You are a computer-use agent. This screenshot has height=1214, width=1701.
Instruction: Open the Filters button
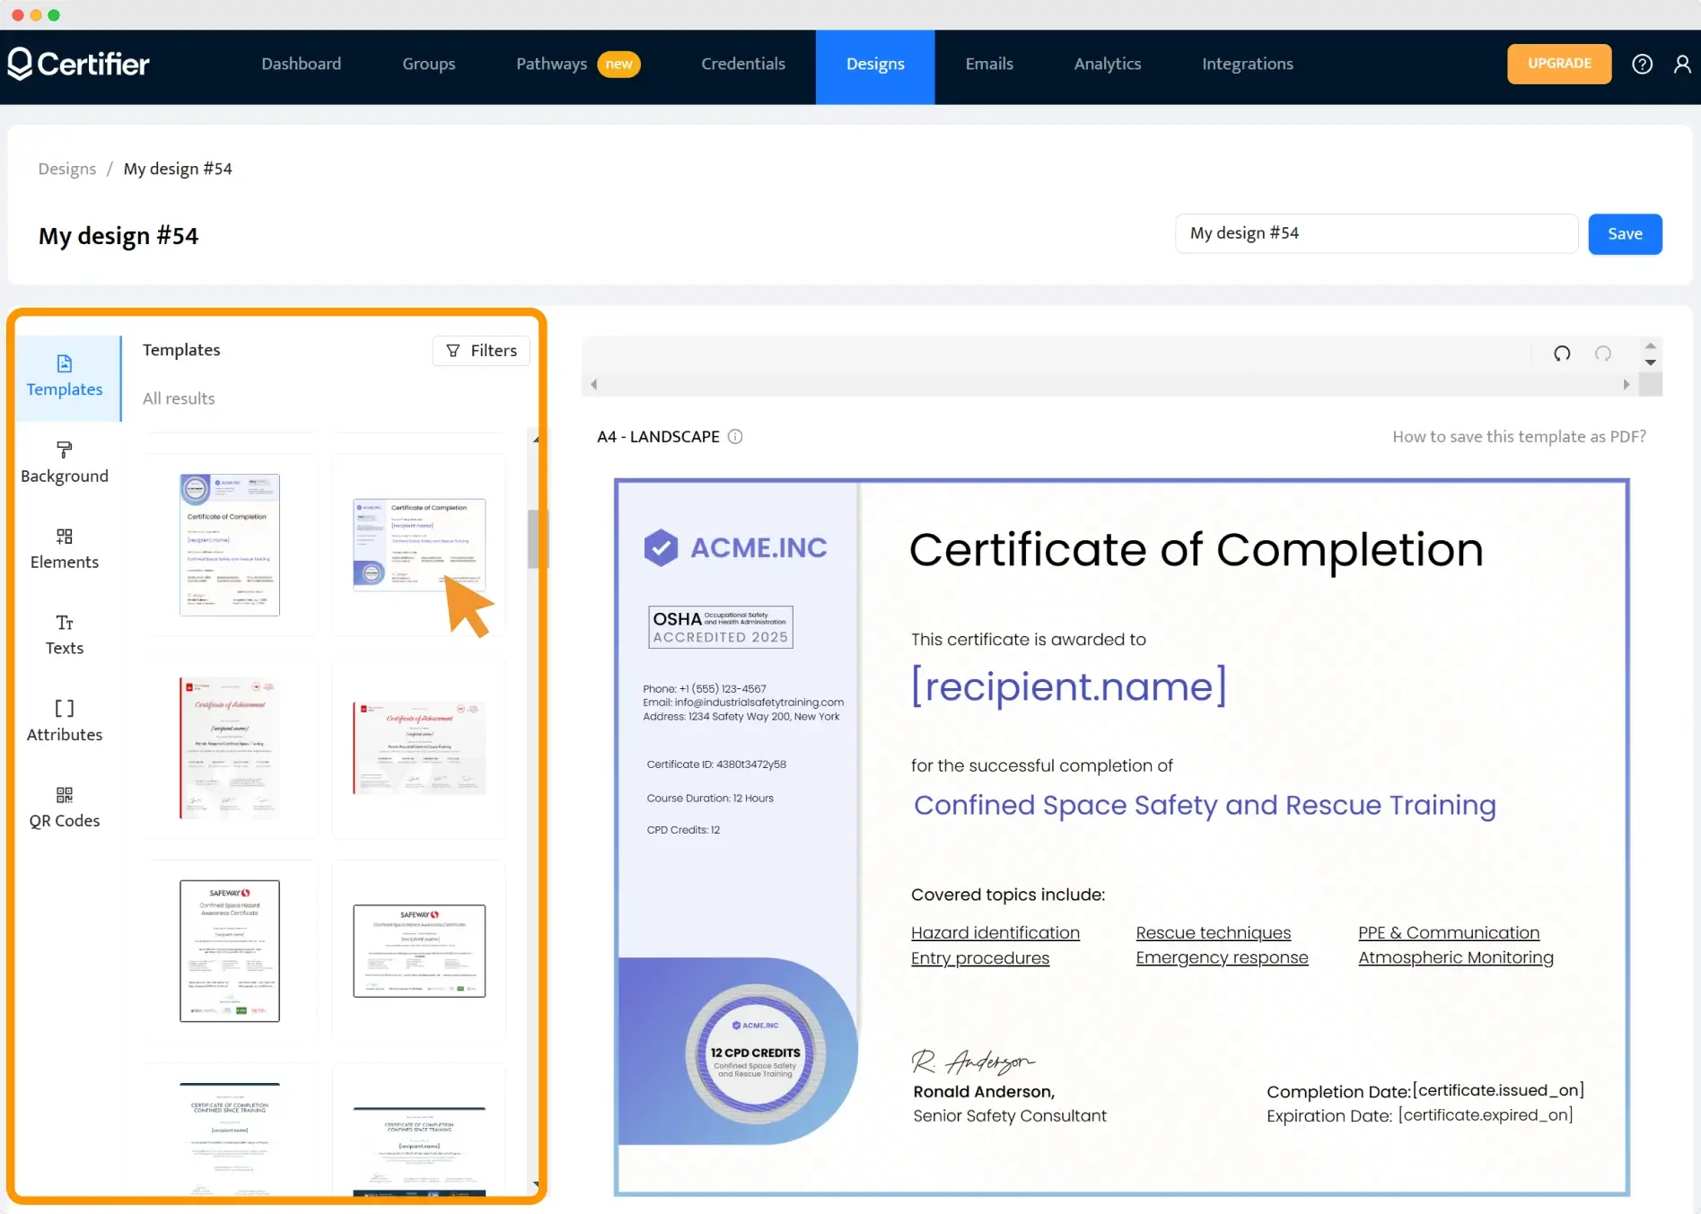pos(481,351)
